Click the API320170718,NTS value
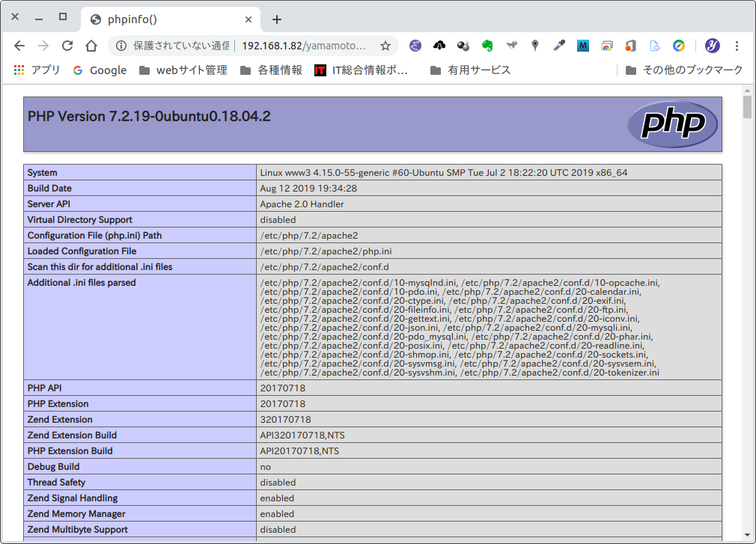The image size is (756, 544). pos(302,435)
